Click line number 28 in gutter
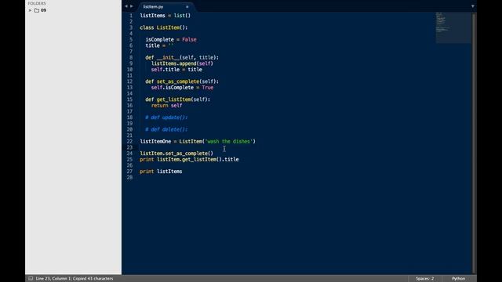The height and width of the screenshot is (282, 502). pyautogui.click(x=129, y=177)
